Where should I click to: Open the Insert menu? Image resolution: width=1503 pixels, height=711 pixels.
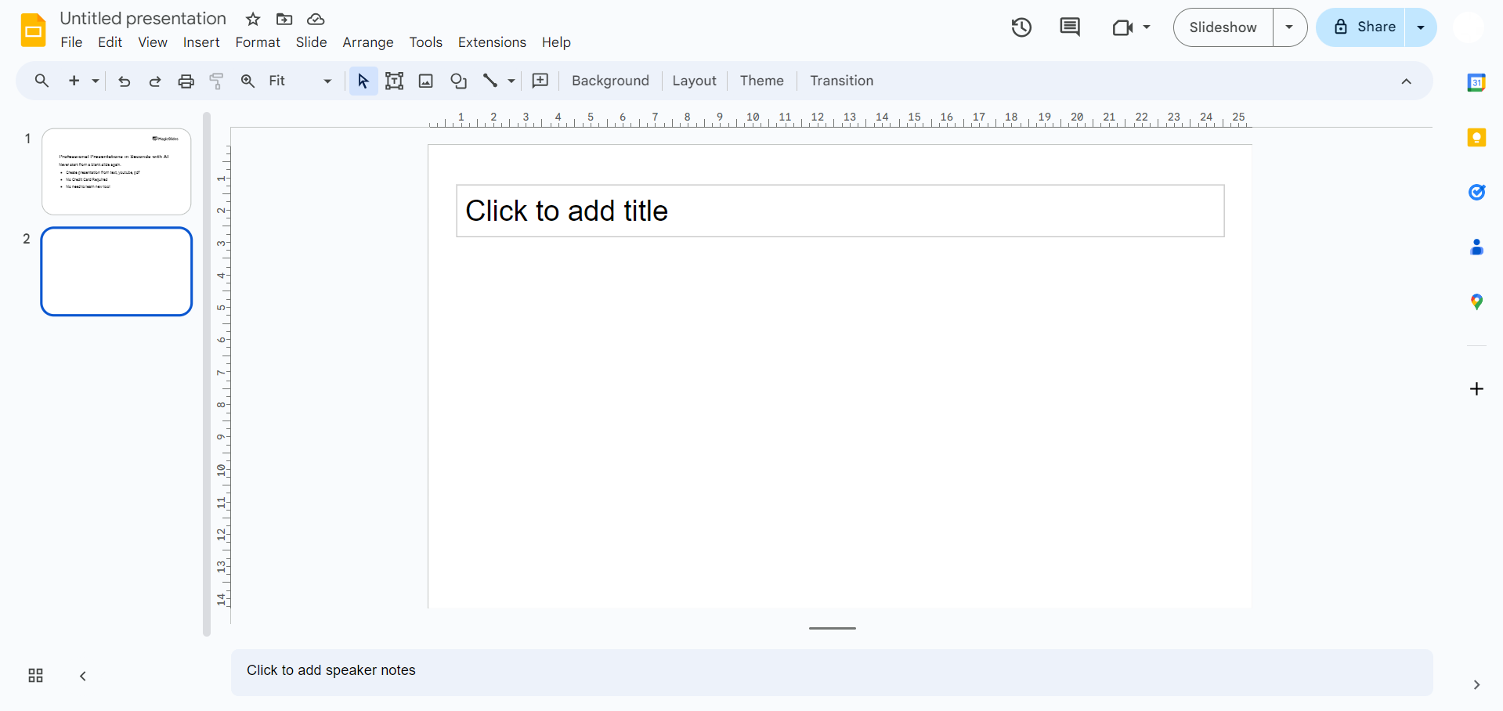(x=201, y=42)
